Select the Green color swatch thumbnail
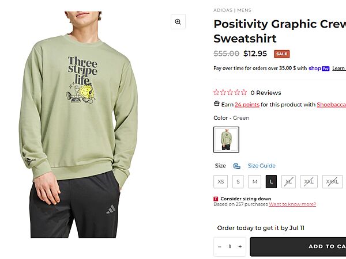The height and width of the screenshot is (259, 346). [x=226, y=139]
